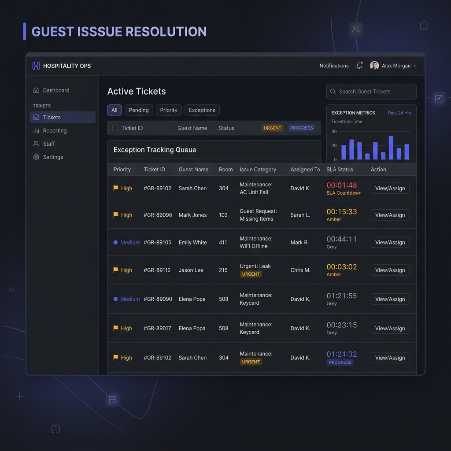The image size is (451, 451).
Task: Click the Search Guest Tickets field
Action: 371,92
